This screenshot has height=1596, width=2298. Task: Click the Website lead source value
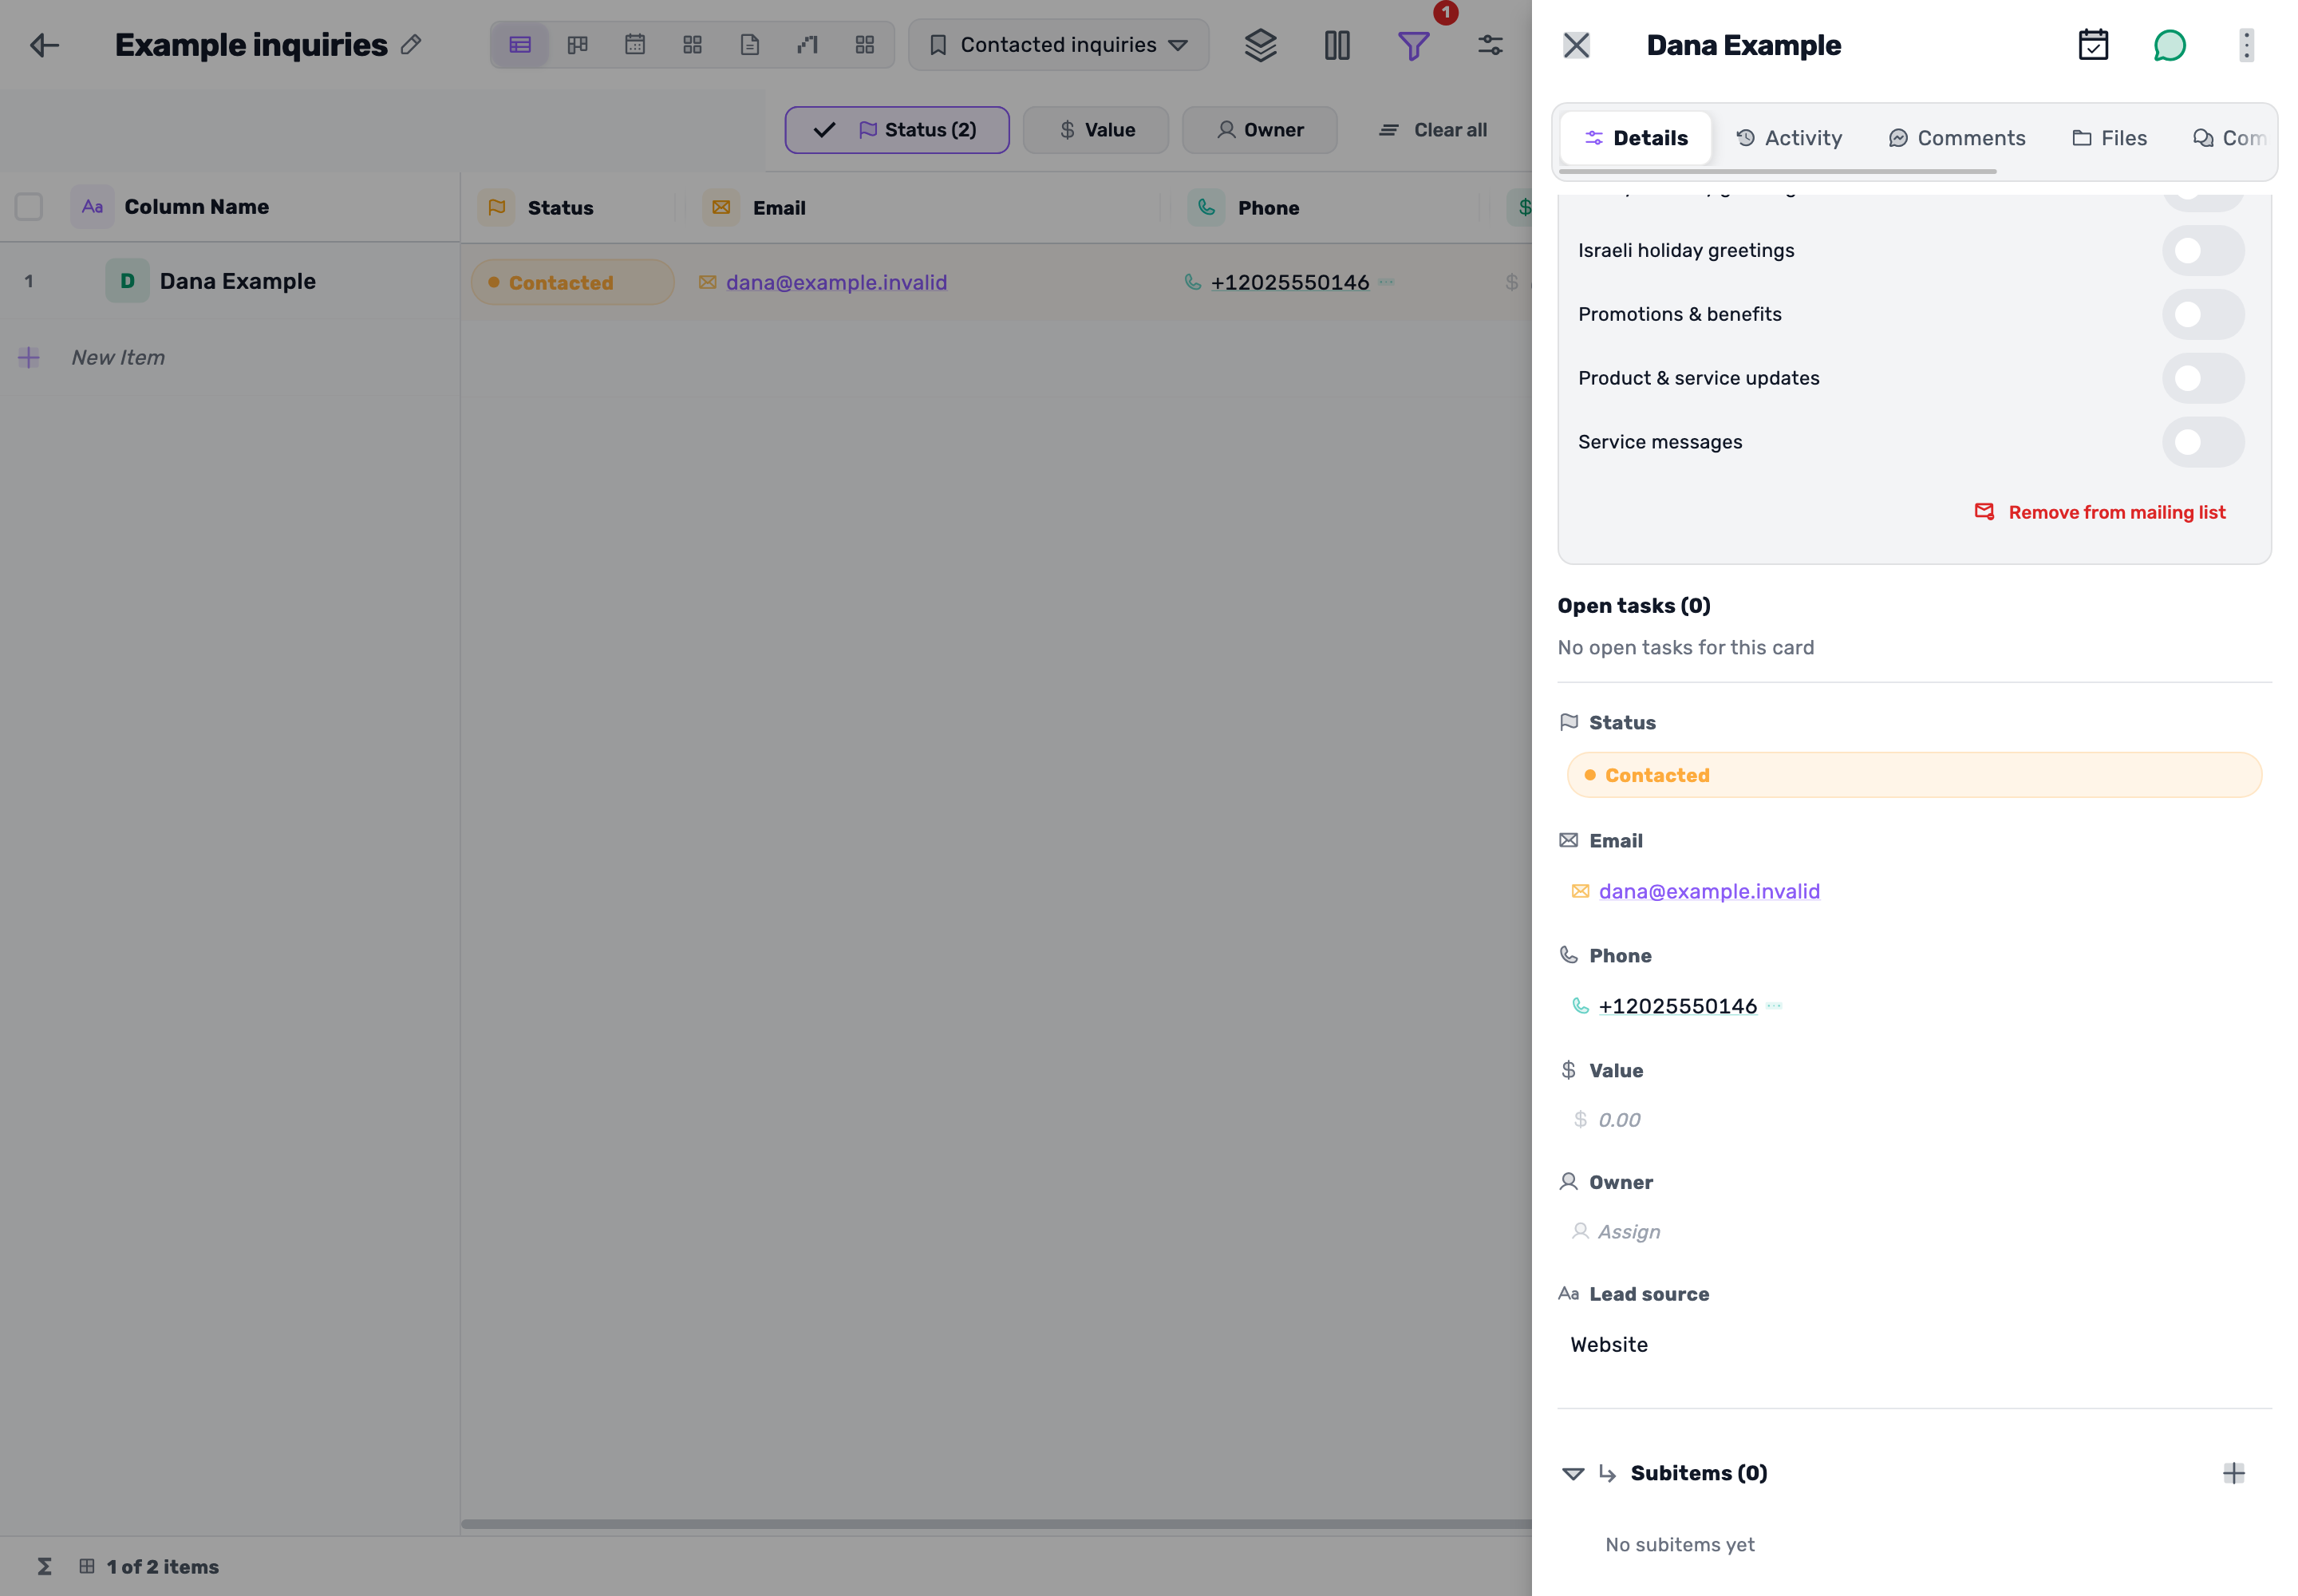point(1608,1345)
